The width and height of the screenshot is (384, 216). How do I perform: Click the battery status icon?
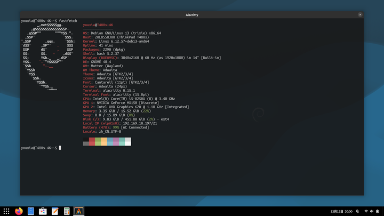pos(378,211)
